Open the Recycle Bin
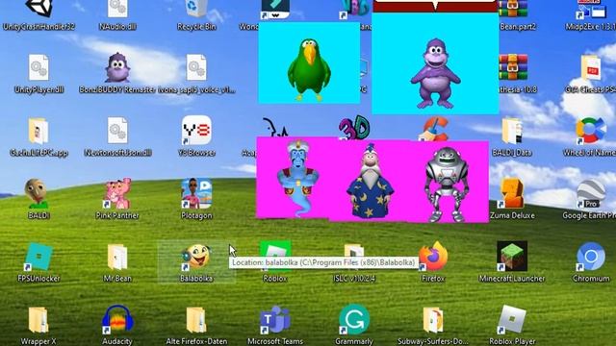 [196, 10]
